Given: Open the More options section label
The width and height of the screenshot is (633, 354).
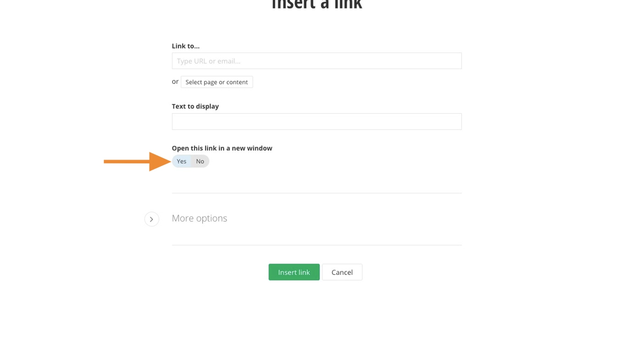Looking at the screenshot, I should [200, 218].
